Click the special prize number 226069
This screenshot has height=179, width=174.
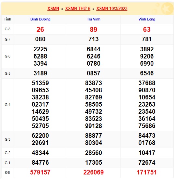pyautogui.click(x=94, y=173)
